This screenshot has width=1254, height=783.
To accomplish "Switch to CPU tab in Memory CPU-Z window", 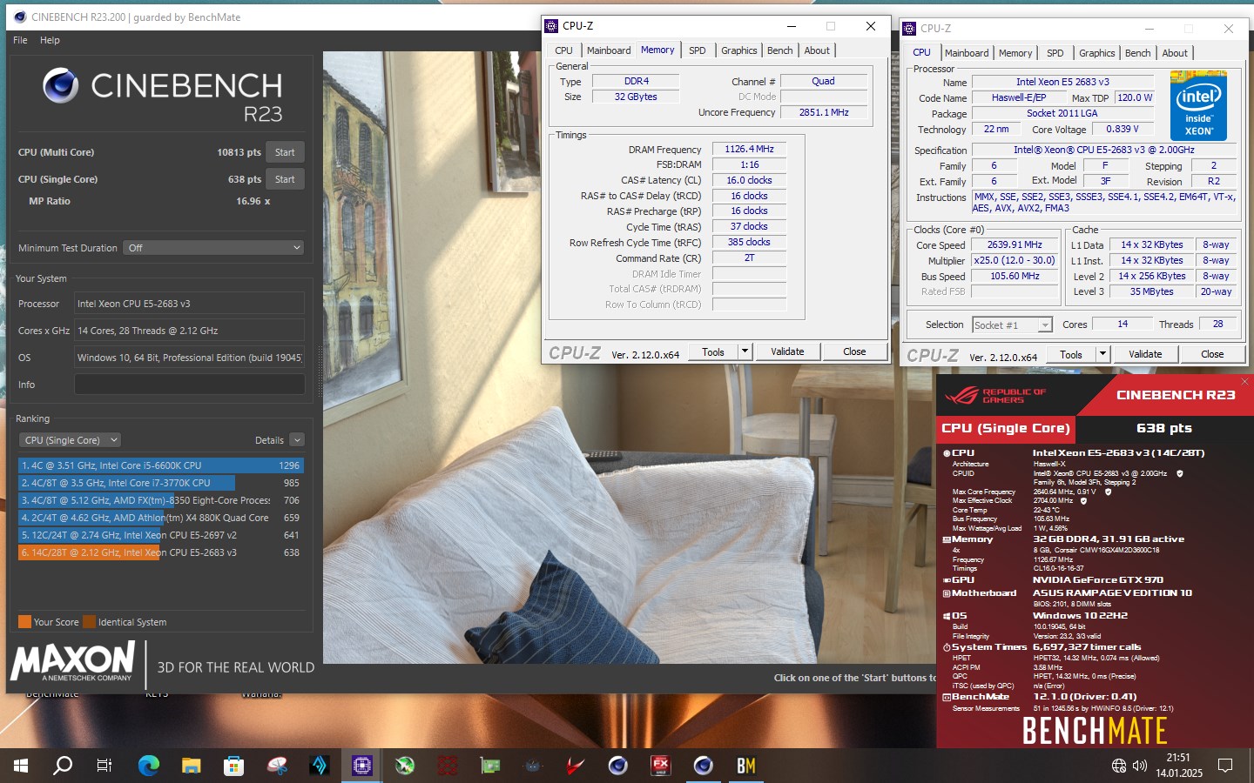I will [564, 50].
